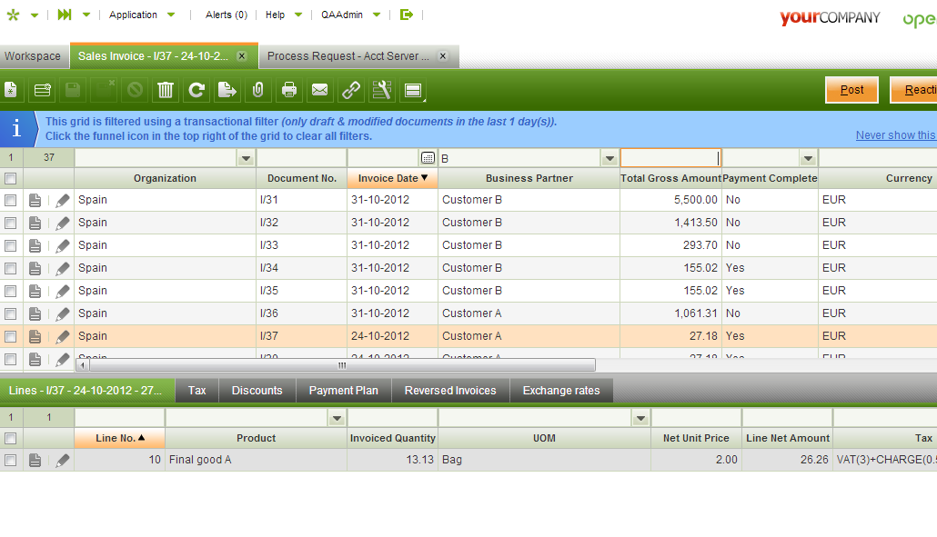The height and width of the screenshot is (537, 937).
Task: Send the invoice by email using the envelope icon
Action: (320, 90)
